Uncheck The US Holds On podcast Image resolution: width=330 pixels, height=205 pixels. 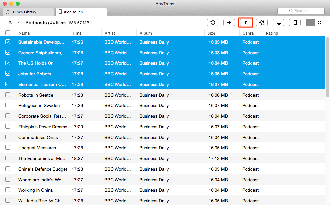[x=8, y=63]
